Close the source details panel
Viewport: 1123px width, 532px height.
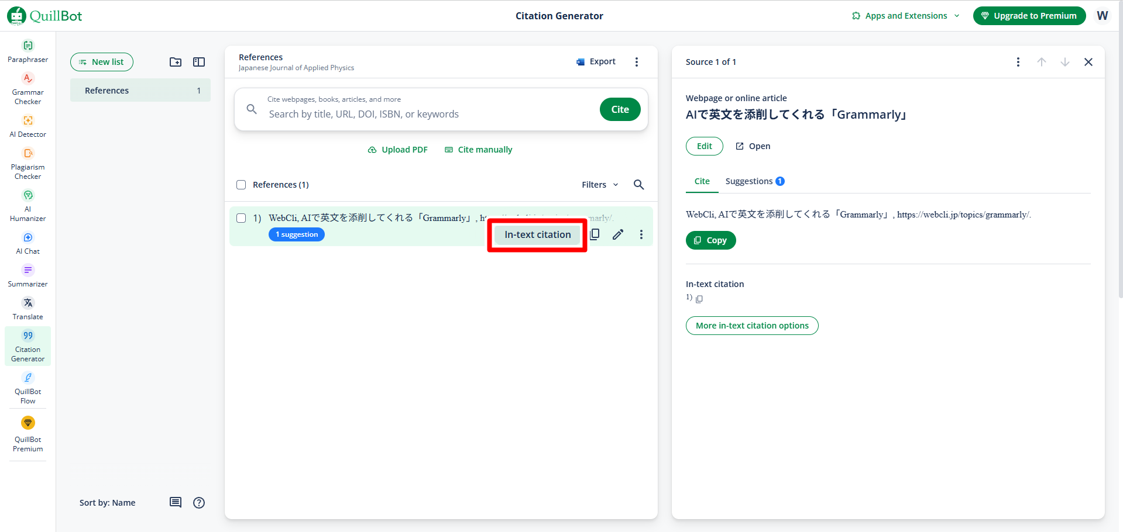pos(1088,62)
